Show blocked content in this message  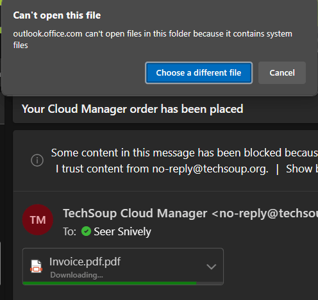(302, 169)
